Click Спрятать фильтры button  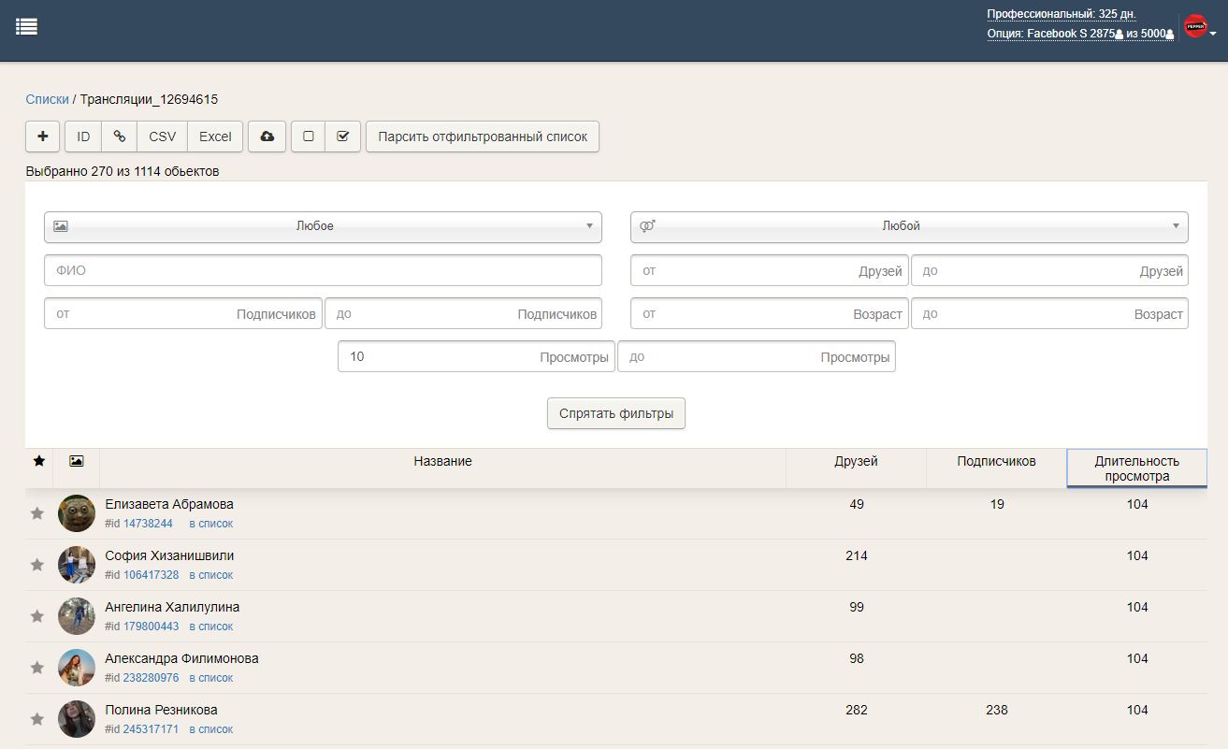tap(615, 413)
